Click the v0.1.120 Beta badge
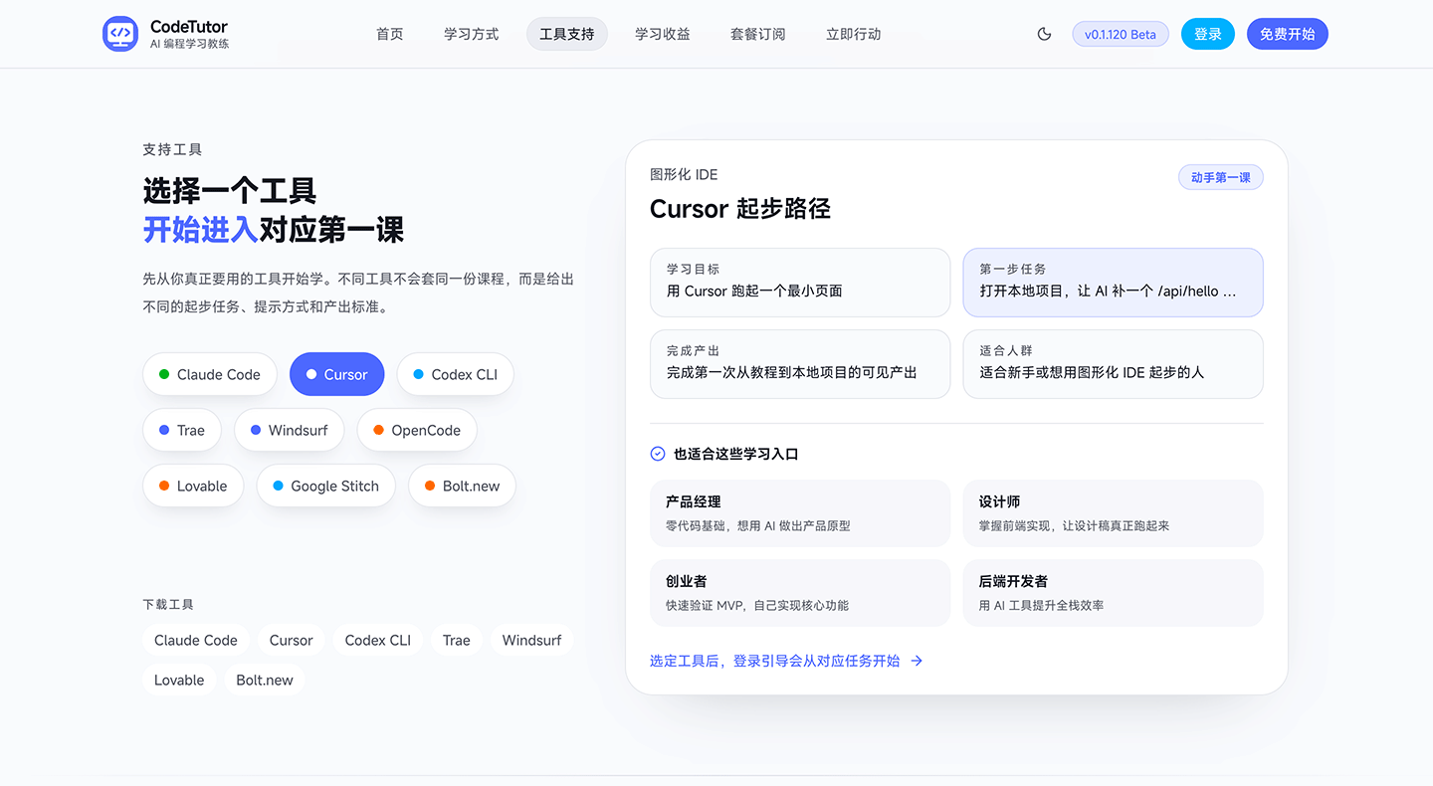The image size is (1433, 786). pos(1121,34)
